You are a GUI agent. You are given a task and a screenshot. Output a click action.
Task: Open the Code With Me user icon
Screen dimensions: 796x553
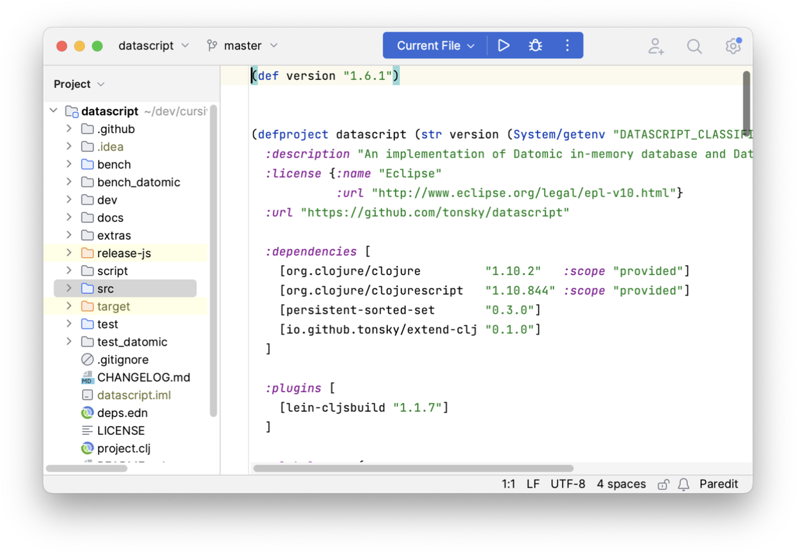click(655, 46)
